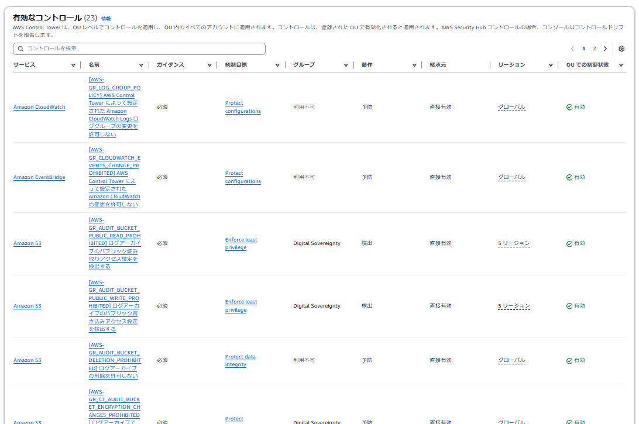
Task: Sort by the 統制目標 column arrow
Action: point(277,65)
